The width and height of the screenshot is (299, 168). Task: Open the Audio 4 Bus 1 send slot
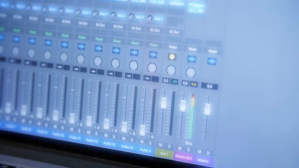click(159, 19)
